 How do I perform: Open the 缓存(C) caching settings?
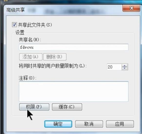tap(67, 107)
